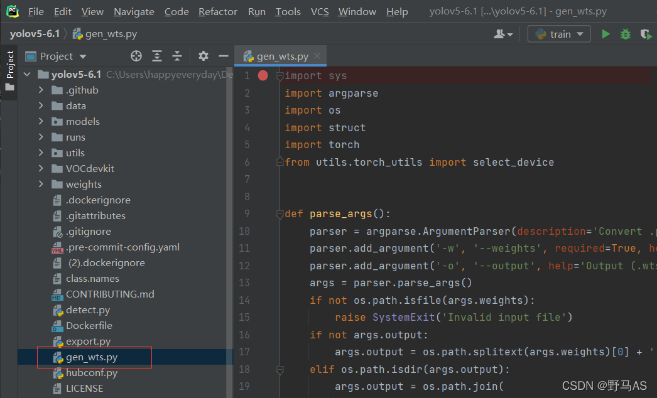Select detect.py in the project tree
657x398 pixels.
[87, 310]
